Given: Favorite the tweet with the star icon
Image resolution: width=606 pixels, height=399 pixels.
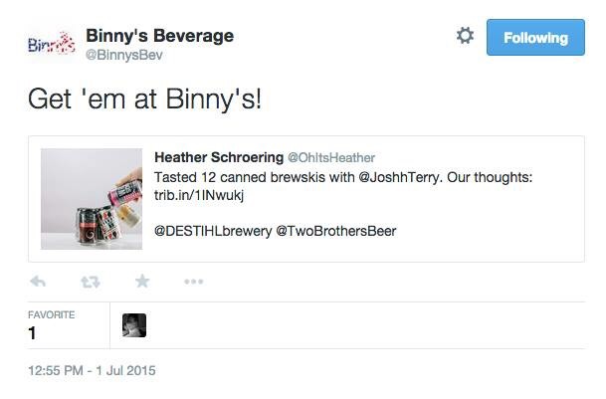Looking at the screenshot, I should 142,282.
